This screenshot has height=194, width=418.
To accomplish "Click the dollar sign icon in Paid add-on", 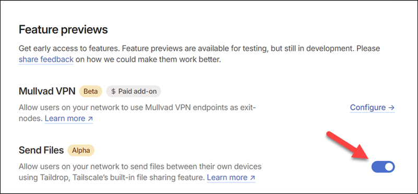I will click(113, 92).
